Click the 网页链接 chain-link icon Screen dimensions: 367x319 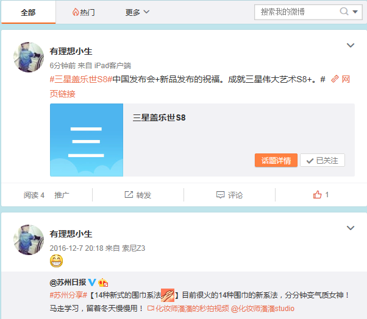click(335, 79)
